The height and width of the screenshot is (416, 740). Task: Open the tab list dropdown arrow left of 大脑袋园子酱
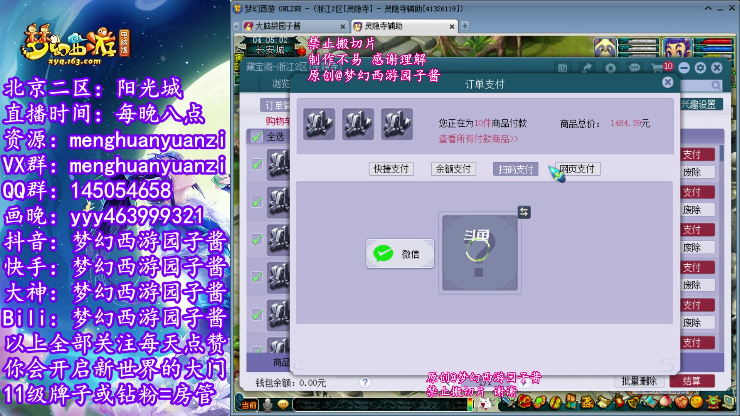[237, 26]
